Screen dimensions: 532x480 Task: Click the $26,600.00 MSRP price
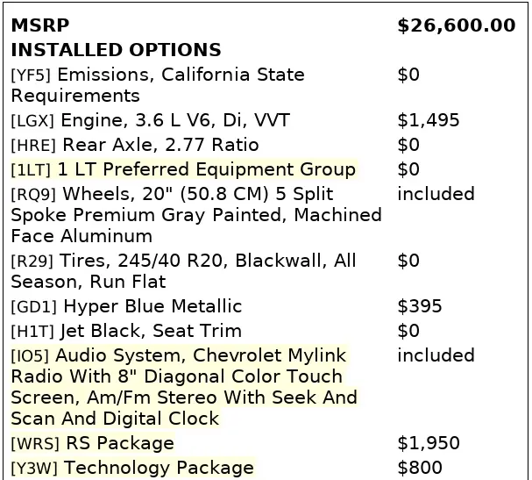pos(456,25)
